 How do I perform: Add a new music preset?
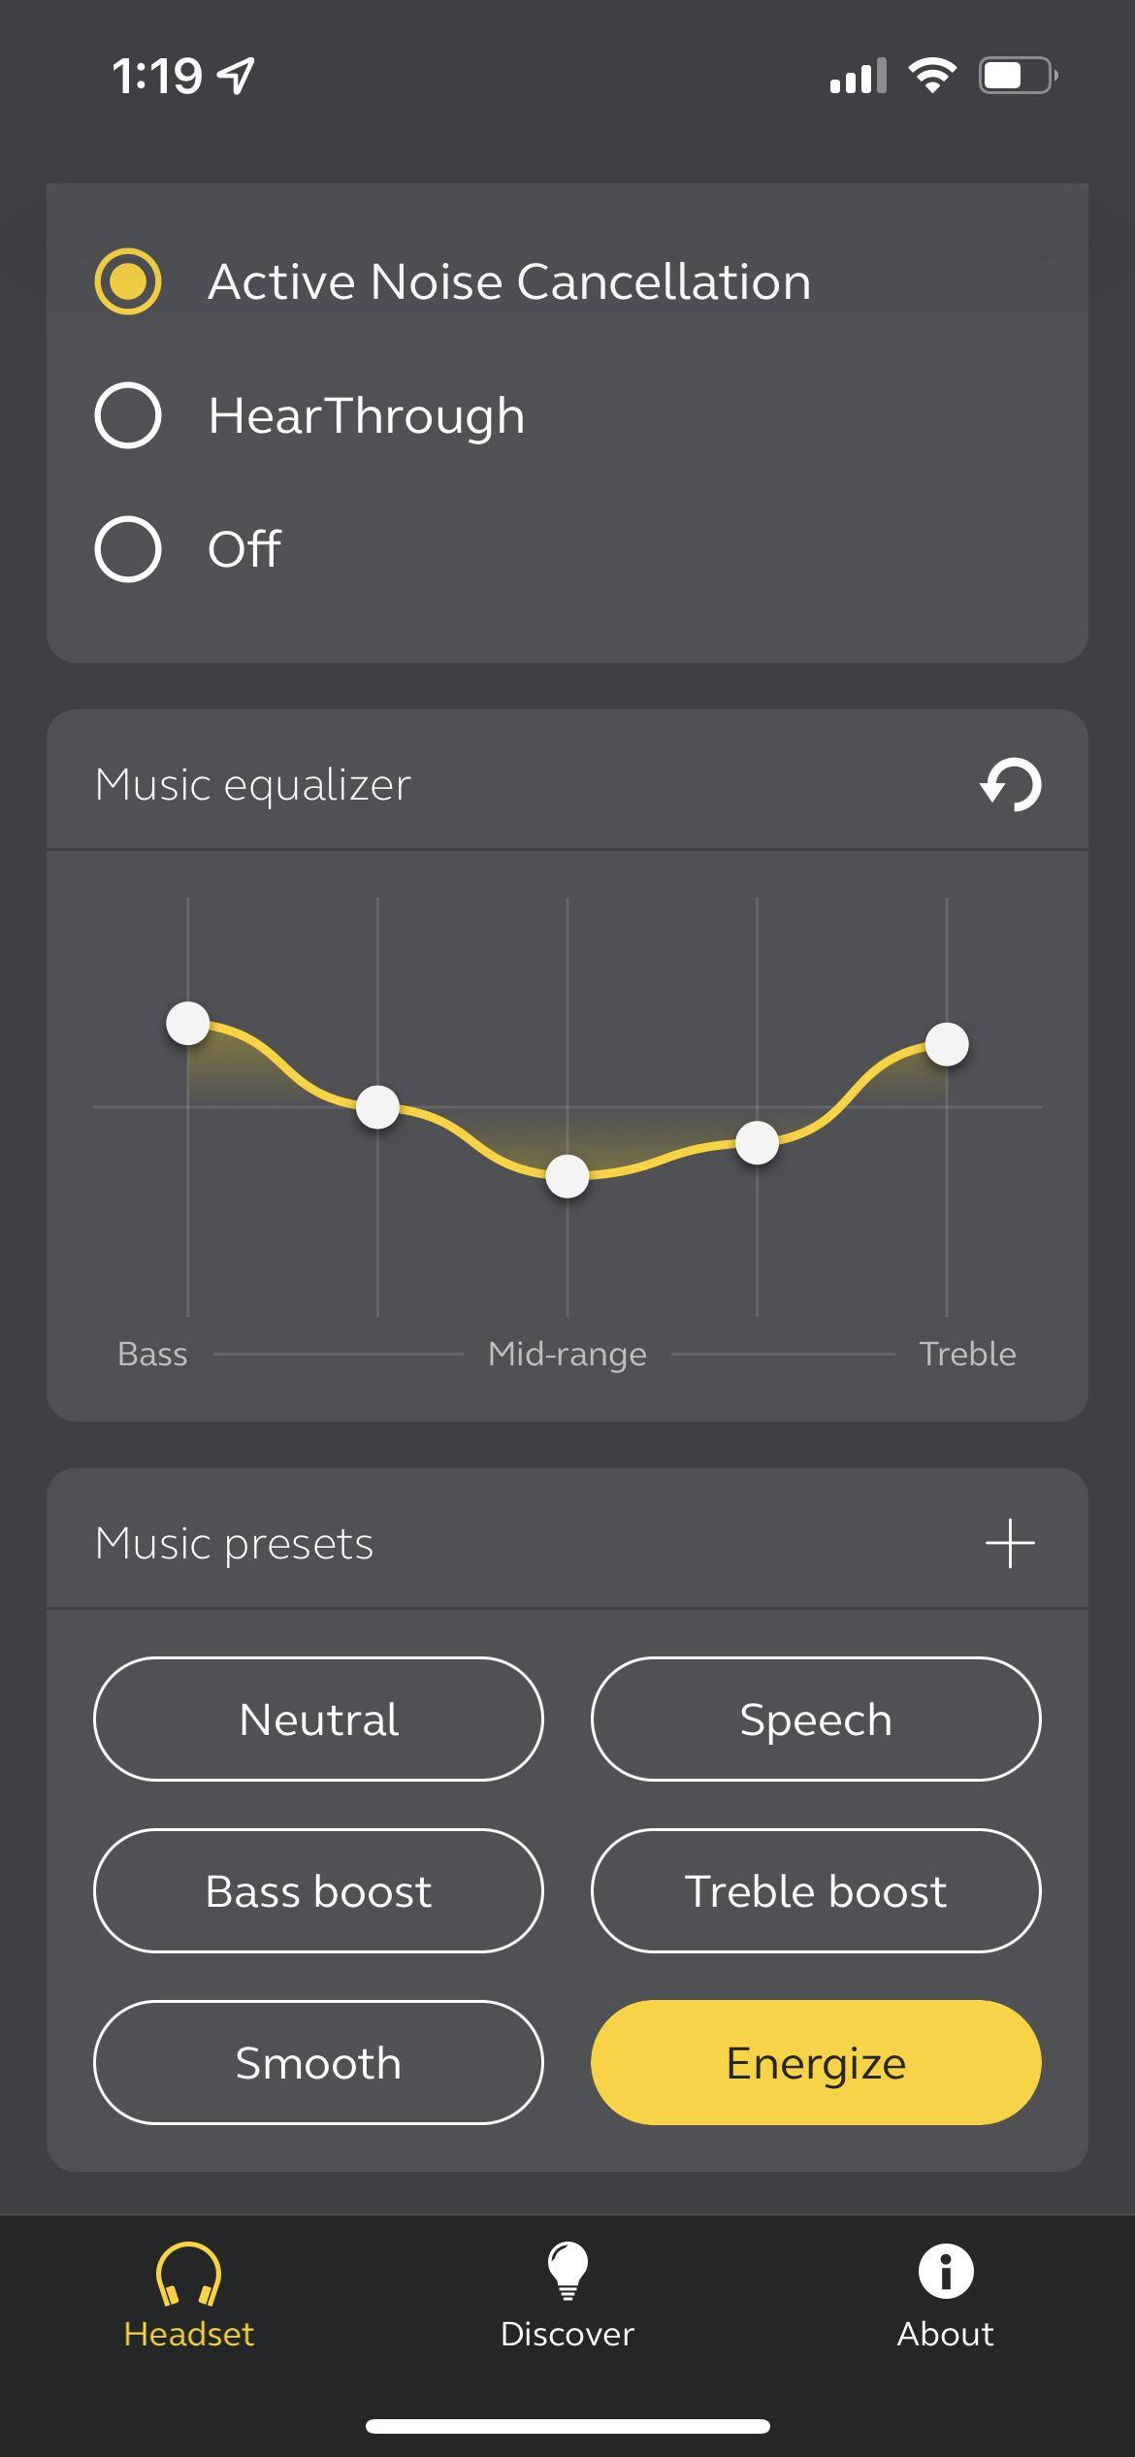(x=1010, y=1543)
